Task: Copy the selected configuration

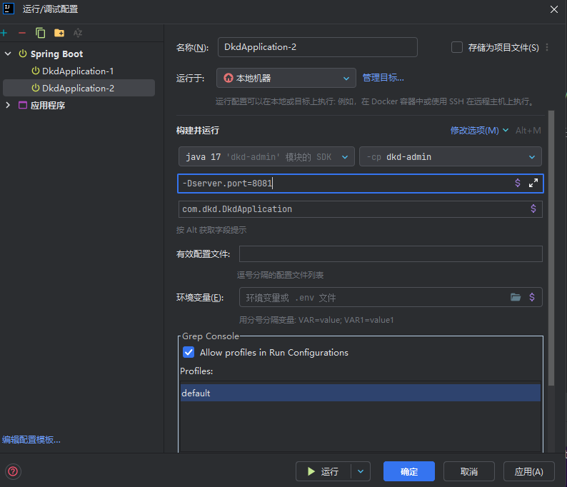Action: (x=41, y=34)
